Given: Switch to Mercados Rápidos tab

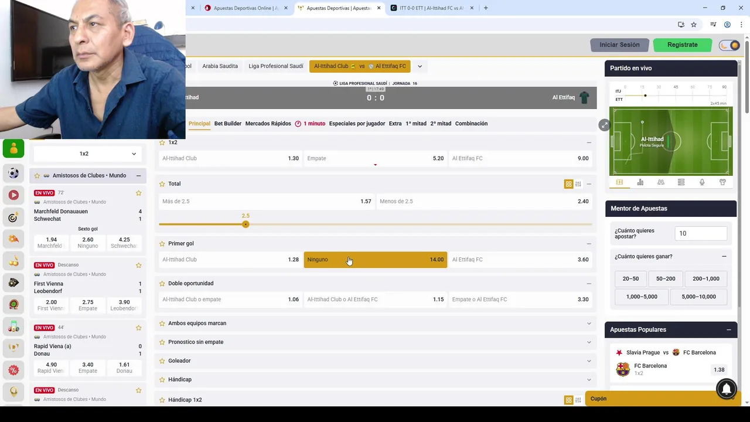Looking at the screenshot, I should click(x=268, y=124).
